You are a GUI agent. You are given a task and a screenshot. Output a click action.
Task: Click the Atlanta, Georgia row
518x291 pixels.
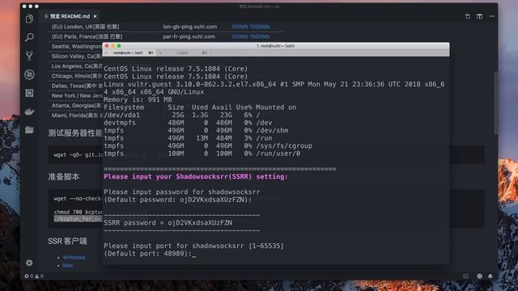pyautogui.click(x=76, y=106)
